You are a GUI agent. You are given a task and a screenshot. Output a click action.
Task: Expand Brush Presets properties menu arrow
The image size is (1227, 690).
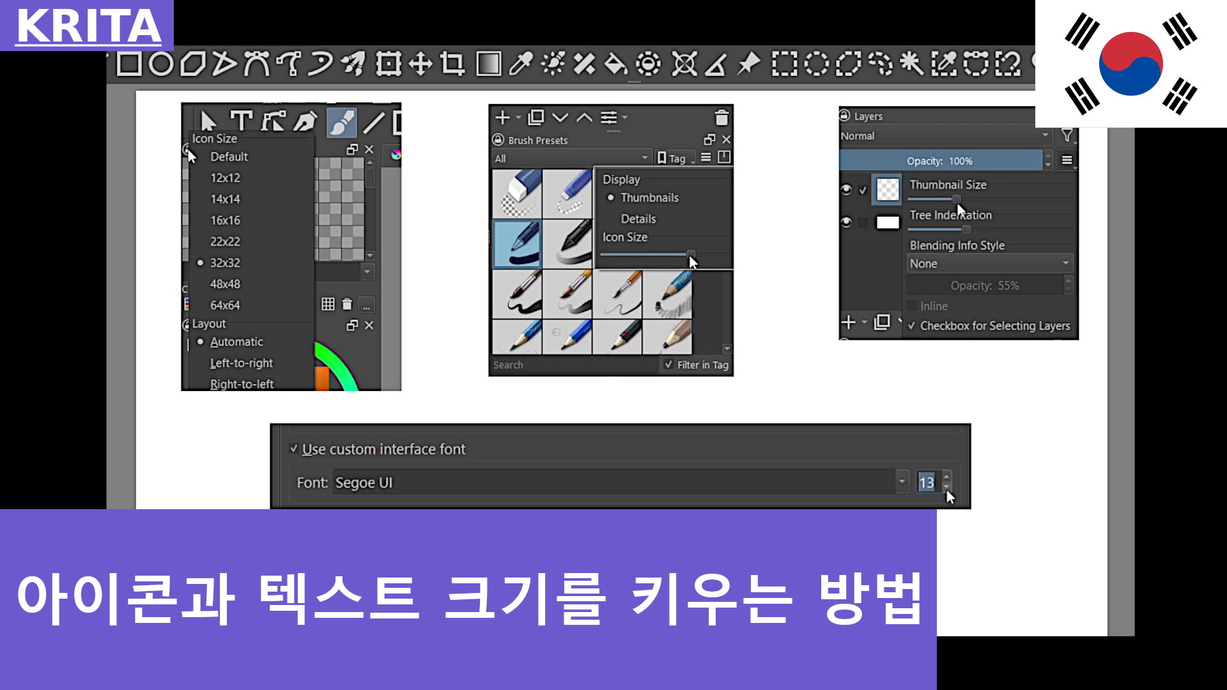pos(625,118)
